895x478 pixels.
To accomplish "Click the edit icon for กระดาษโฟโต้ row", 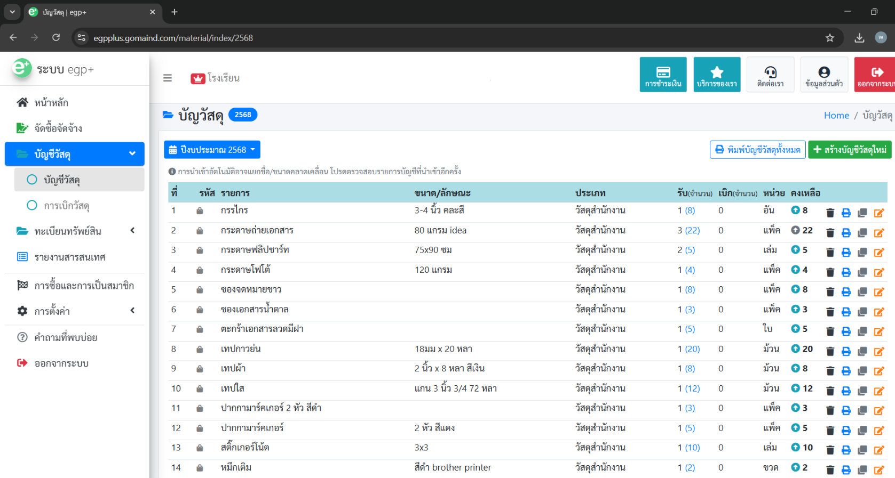I will point(878,272).
